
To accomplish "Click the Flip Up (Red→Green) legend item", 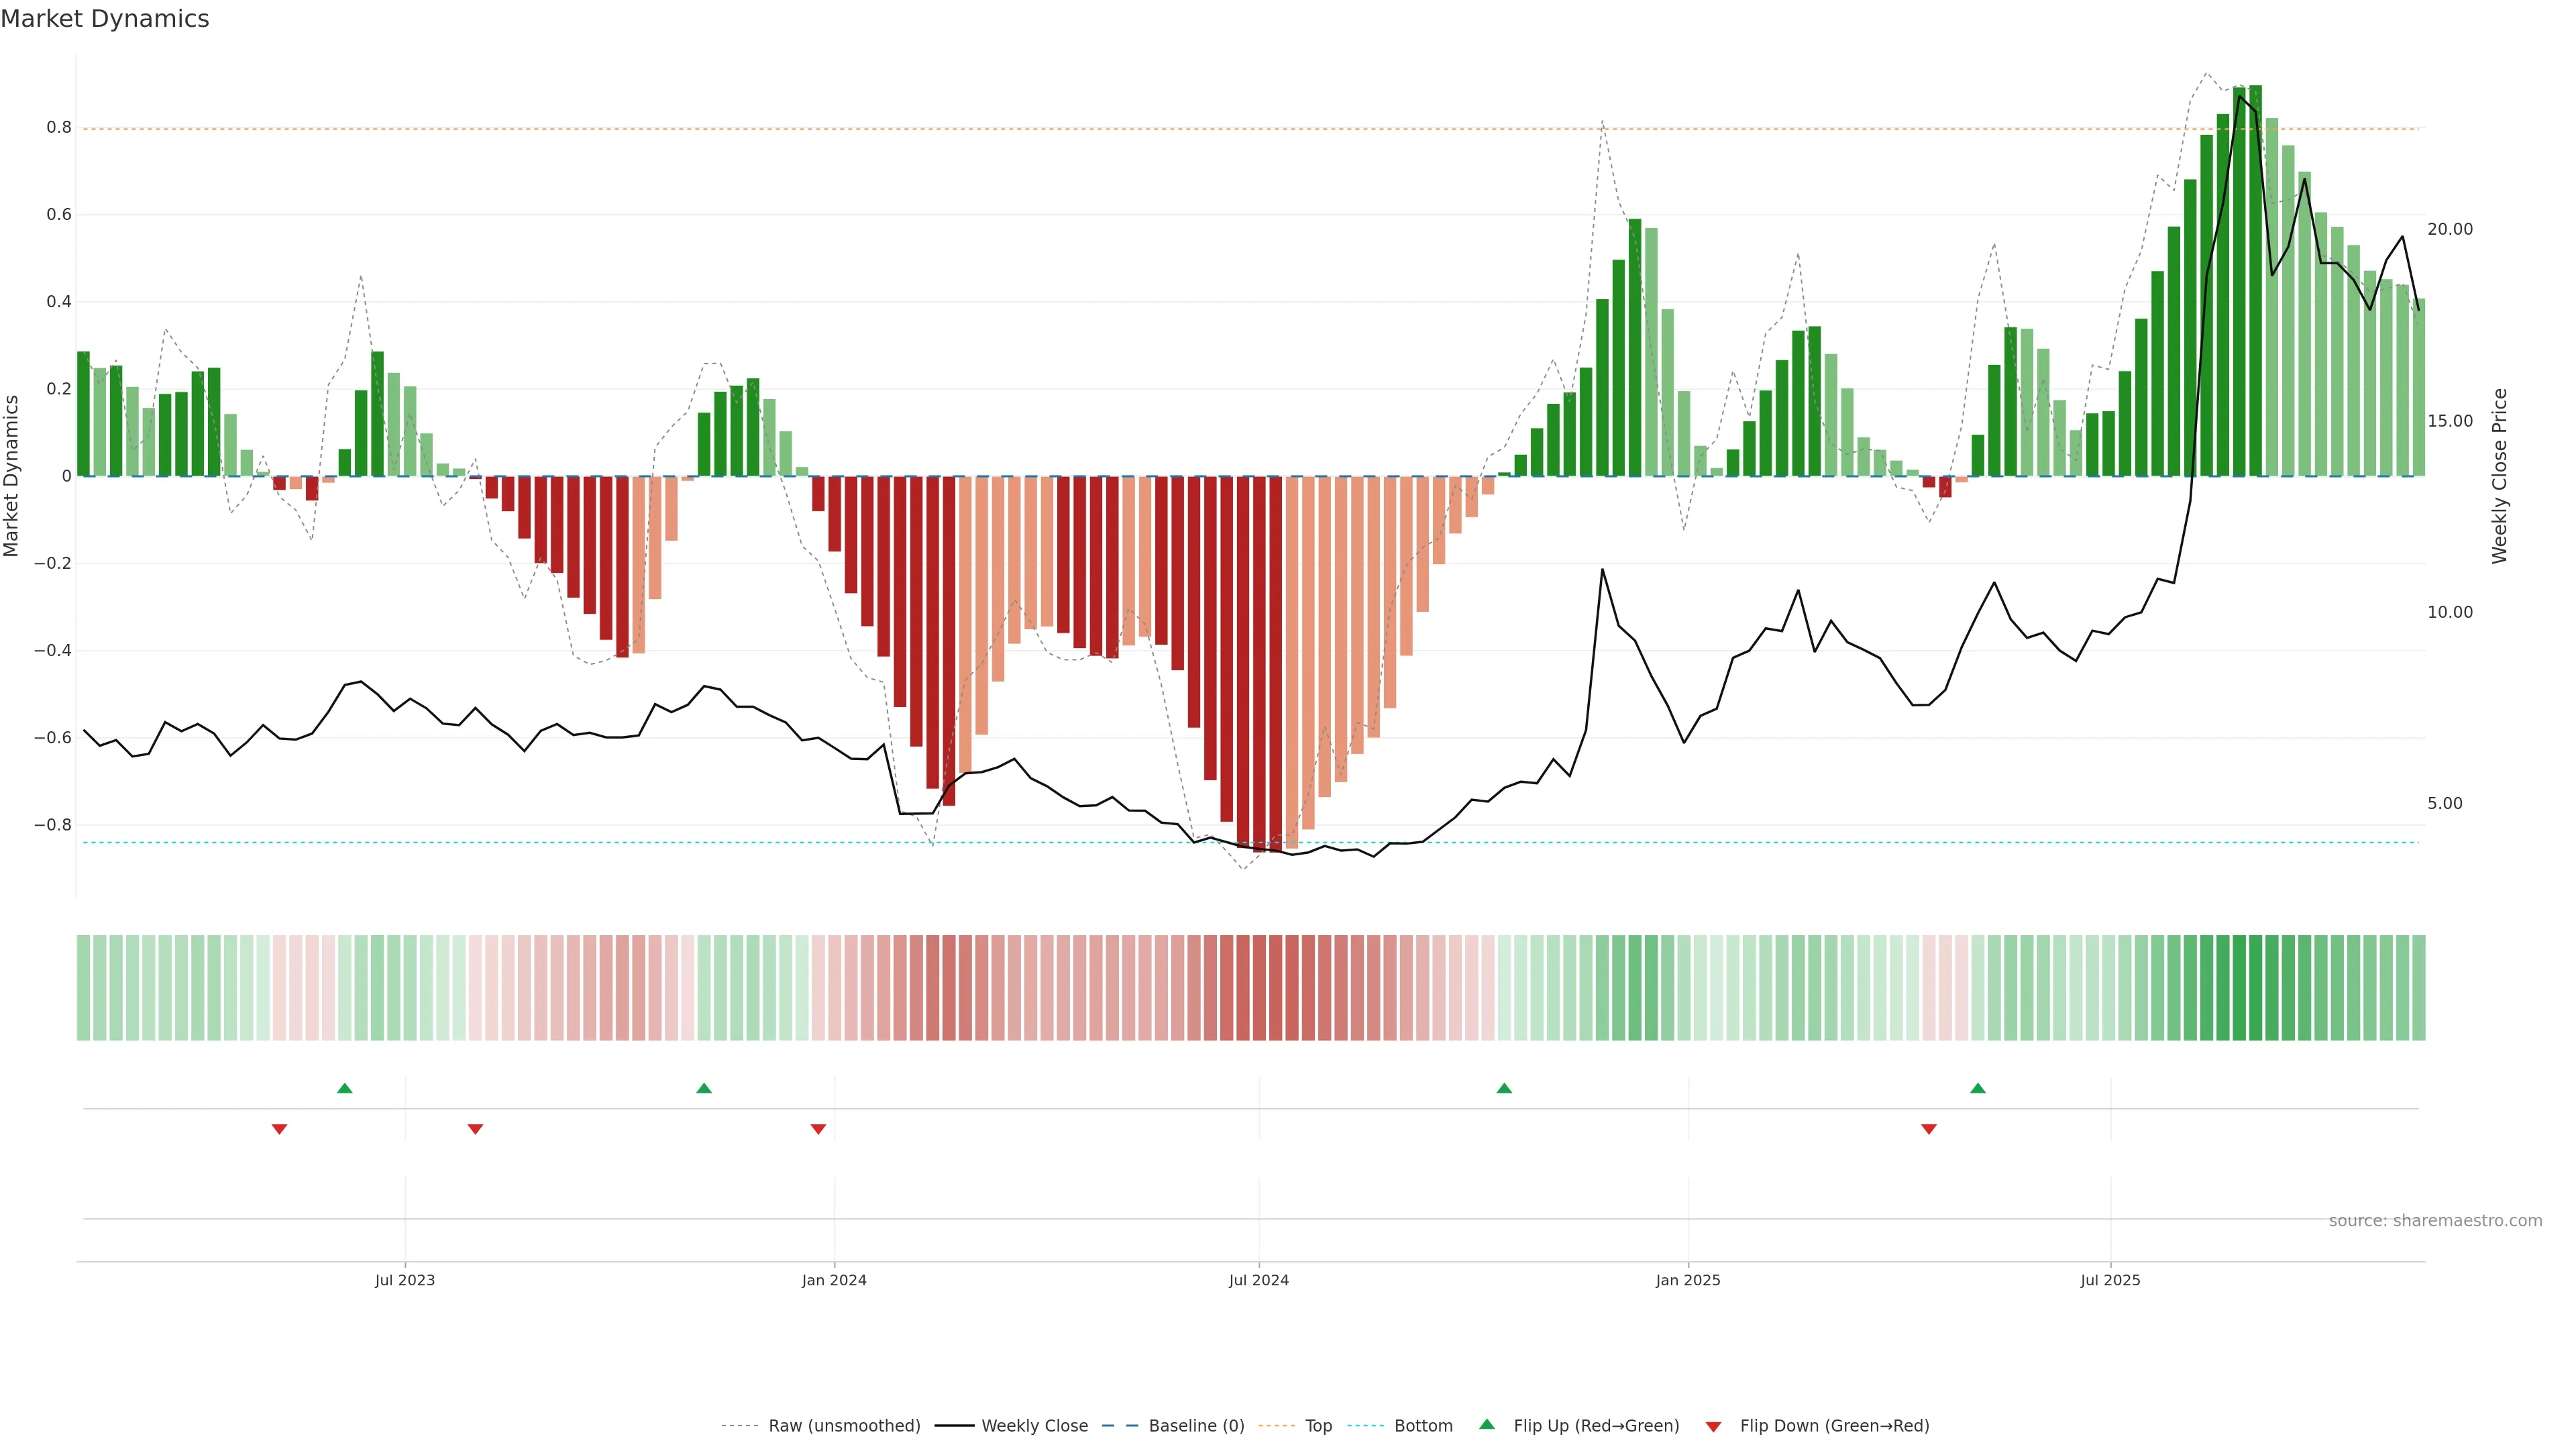I will pyautogui.click(x=1595, y=1426).
